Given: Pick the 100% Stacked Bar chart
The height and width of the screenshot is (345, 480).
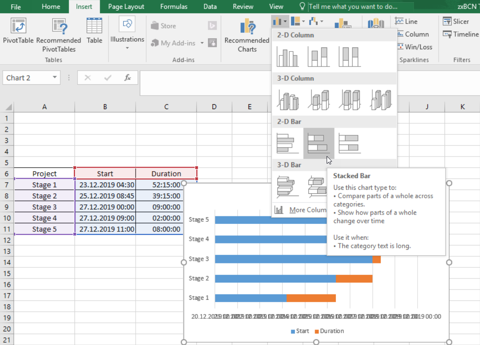Looking at the screenshot, I should click(349, 143).
